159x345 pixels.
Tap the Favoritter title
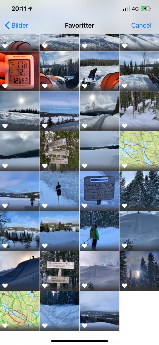tap(80, 25)
